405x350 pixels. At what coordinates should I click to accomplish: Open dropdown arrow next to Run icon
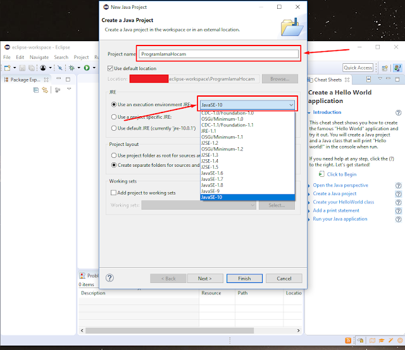pyautogui.click(x=94, y=68)
